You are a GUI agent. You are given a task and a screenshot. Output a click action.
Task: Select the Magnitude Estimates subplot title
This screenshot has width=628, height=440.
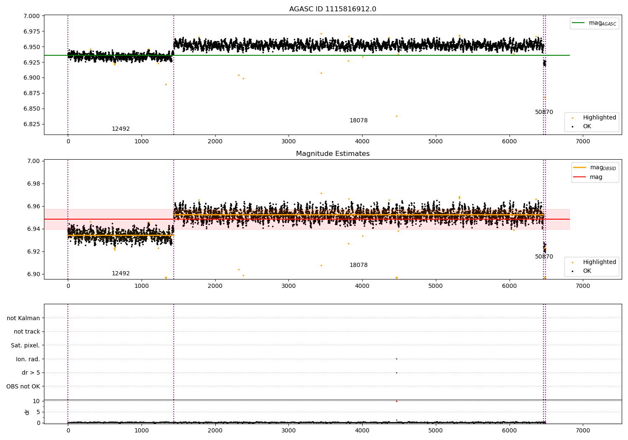[x=332, y=154]
